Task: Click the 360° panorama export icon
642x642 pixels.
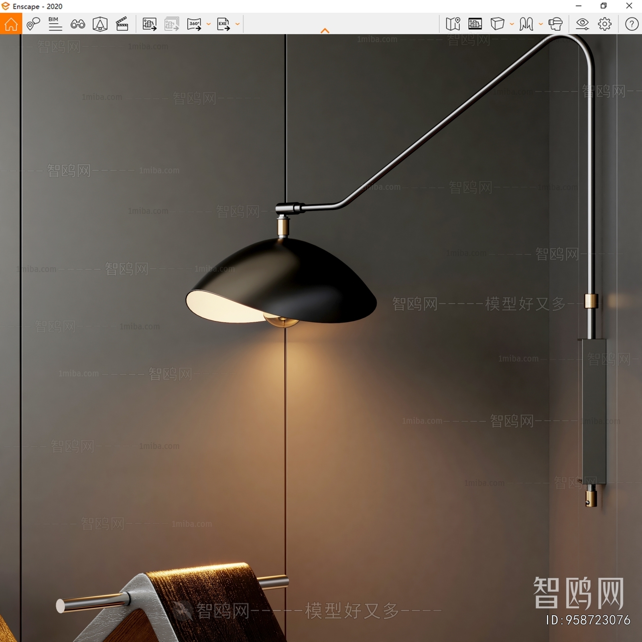Action: [x=194, y=24]
